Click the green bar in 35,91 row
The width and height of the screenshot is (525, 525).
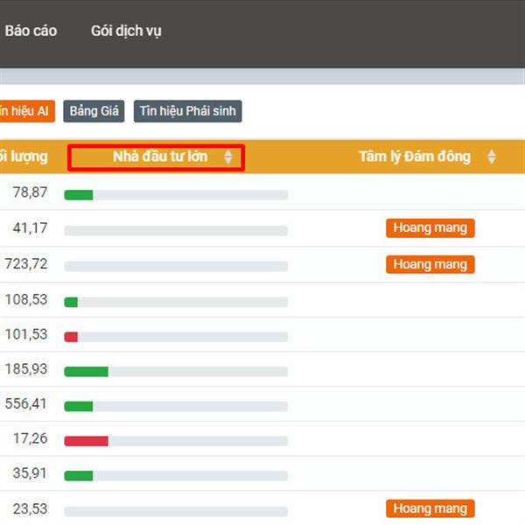[79, 476]
